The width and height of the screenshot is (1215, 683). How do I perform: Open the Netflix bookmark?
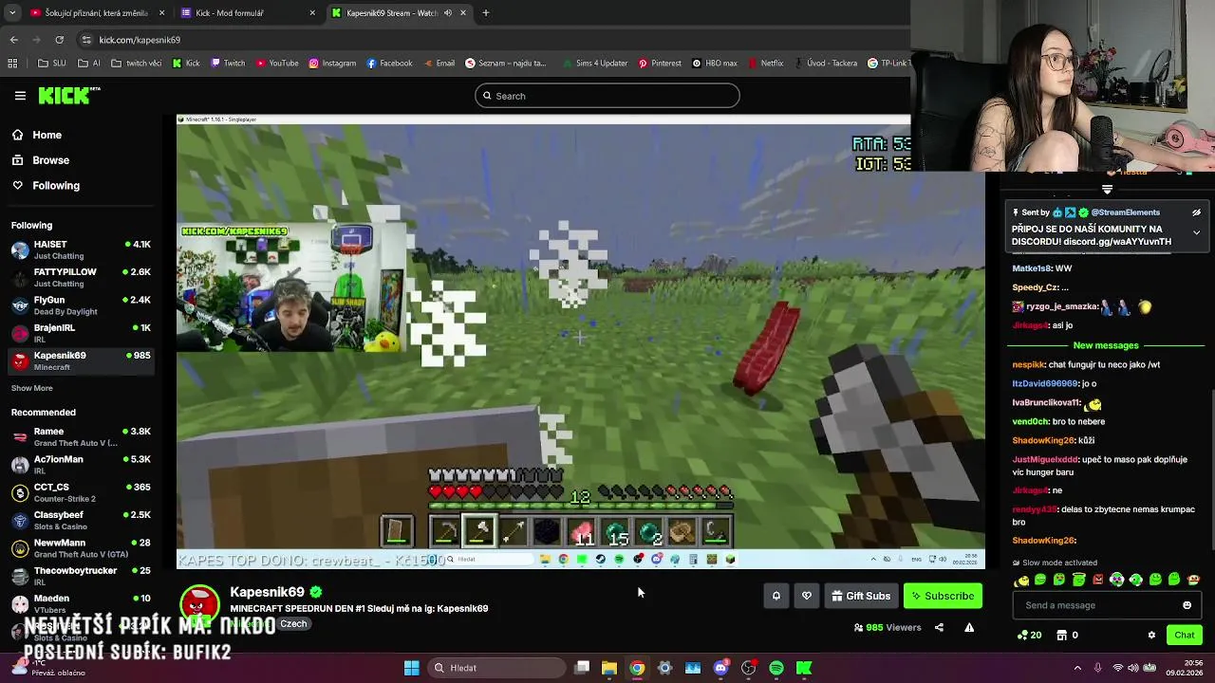pos(765,64)
